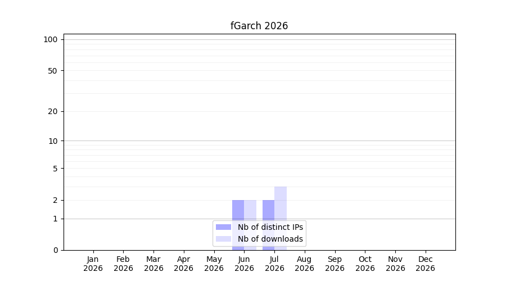Image resolution: width=506 pixels, height=281 pixels.
Task: Click the June 2026 downloads bar
Action: [x=250, y=225]
